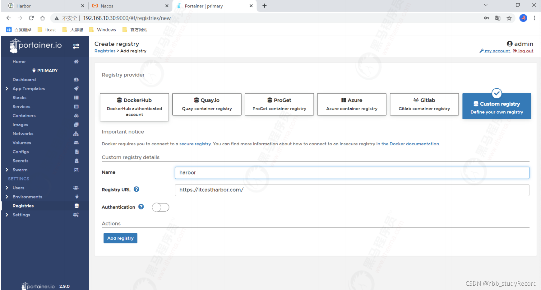Screen dimensions: 541x290
Task: Expand the Settings chevron
Action: [x=7, y=215]
